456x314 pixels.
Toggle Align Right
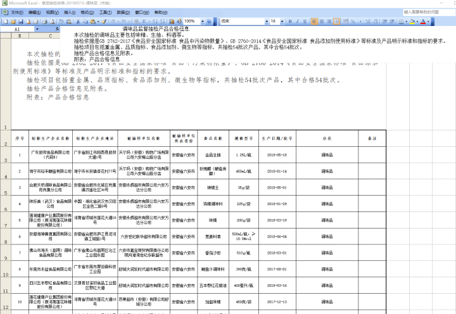coord(329,22)
